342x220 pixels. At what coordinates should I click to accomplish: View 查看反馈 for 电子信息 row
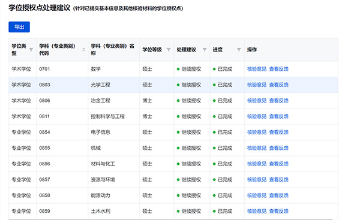(x=279, y=132)
